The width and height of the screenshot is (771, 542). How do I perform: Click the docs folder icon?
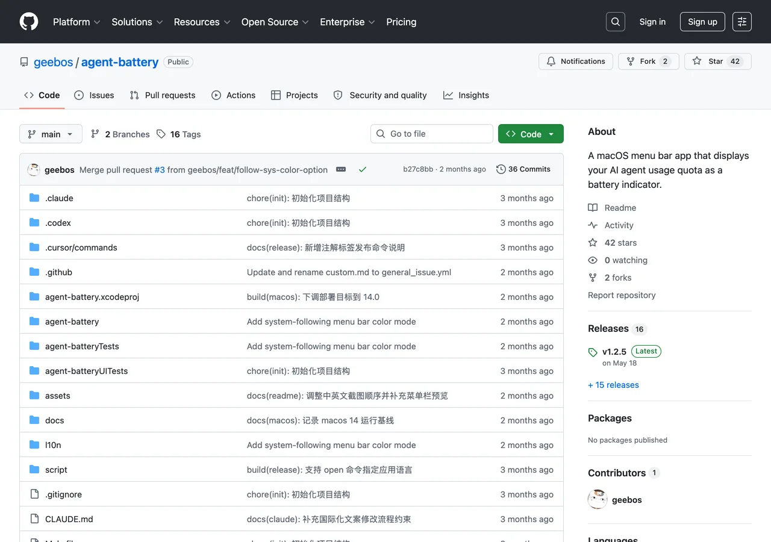(x=34, y=420)
